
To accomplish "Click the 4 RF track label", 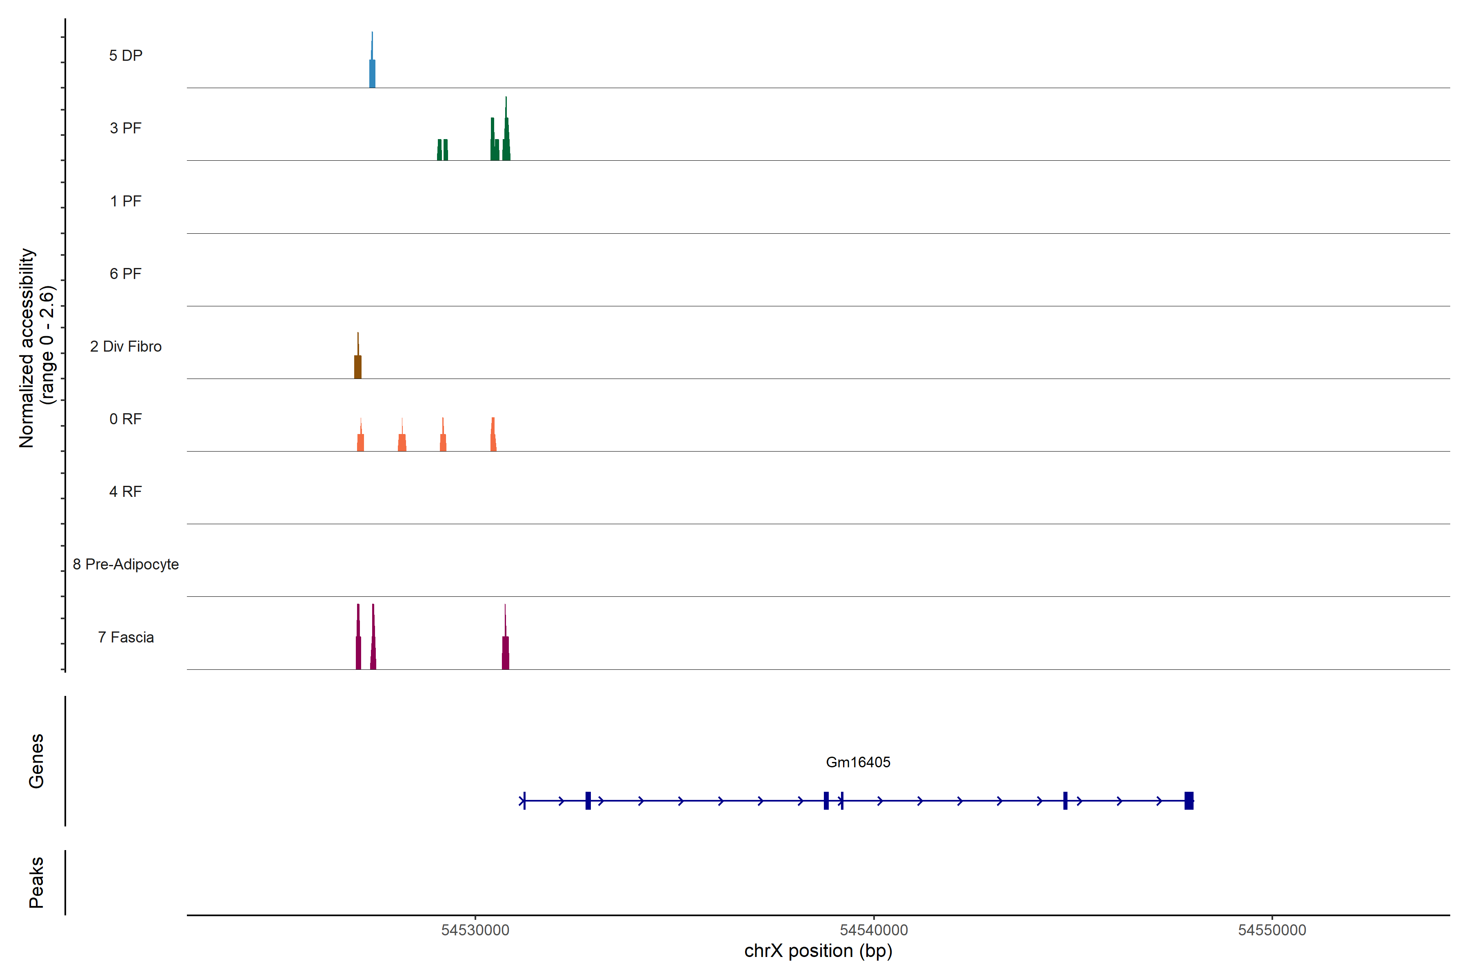I will 126,492.
